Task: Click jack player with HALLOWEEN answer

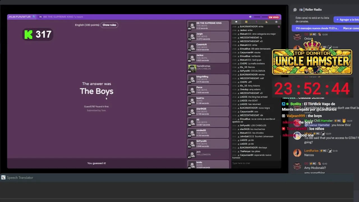Action: 208,154
